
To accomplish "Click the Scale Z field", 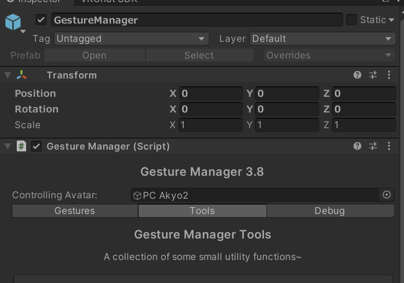I will 364,125.
